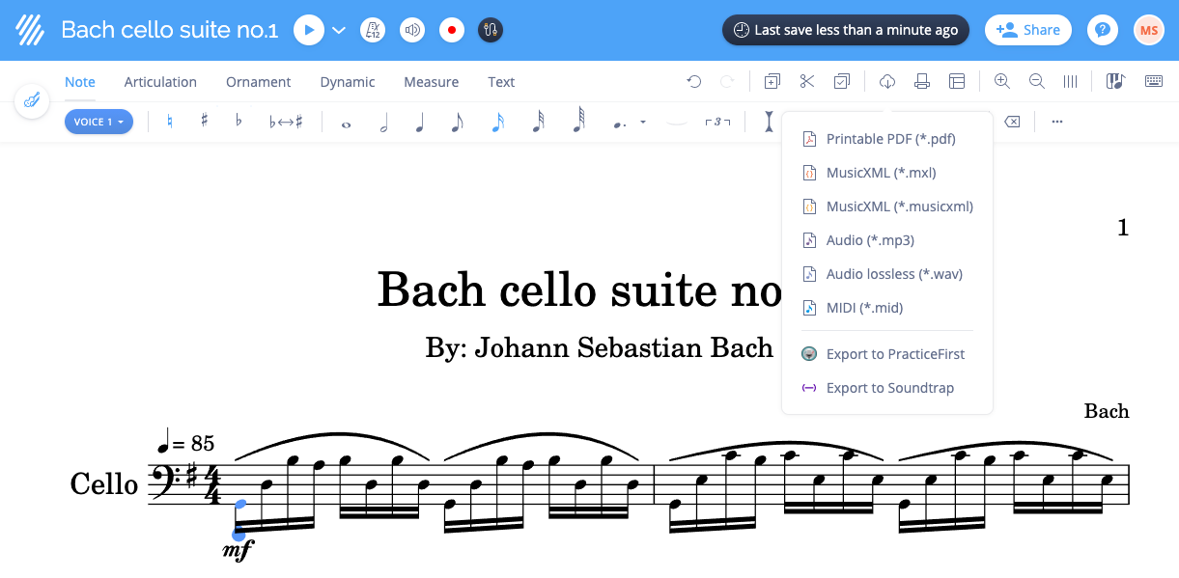Undo the last action
Image resolution: width=1179 pixels, height=578 pixels.
click(x=693, y=82)
